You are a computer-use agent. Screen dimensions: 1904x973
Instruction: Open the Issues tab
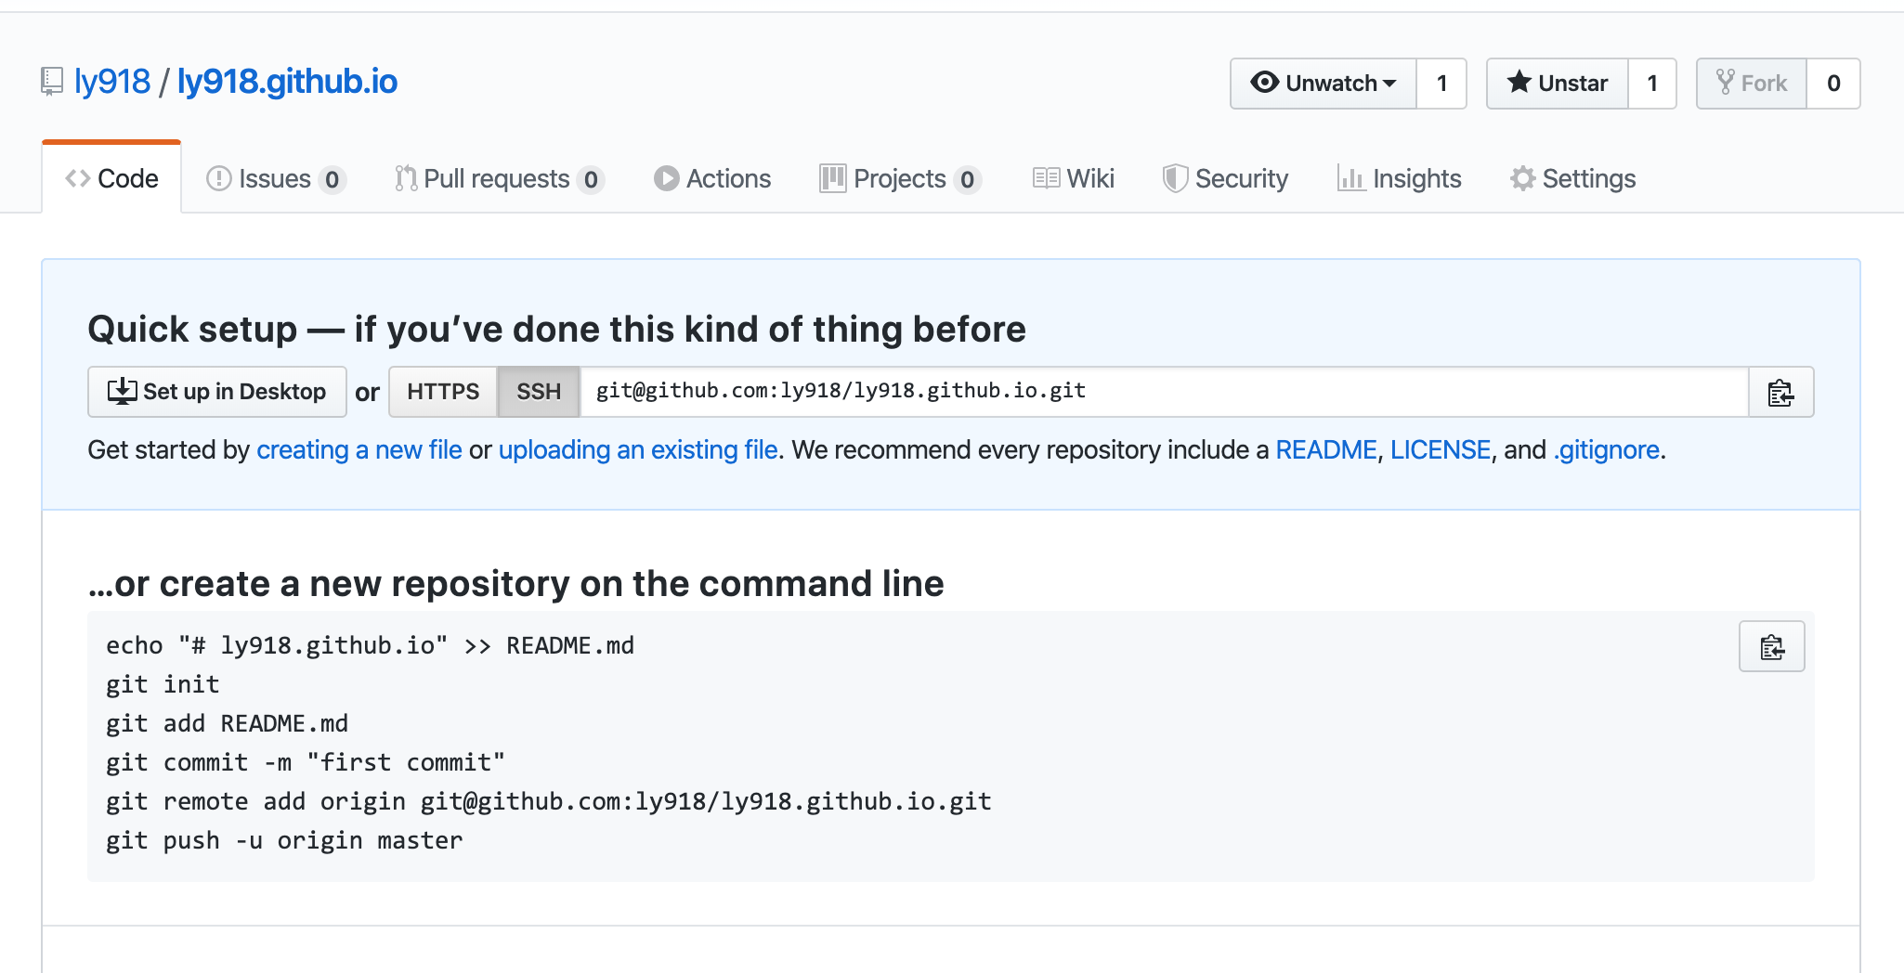tap(276, 178)
